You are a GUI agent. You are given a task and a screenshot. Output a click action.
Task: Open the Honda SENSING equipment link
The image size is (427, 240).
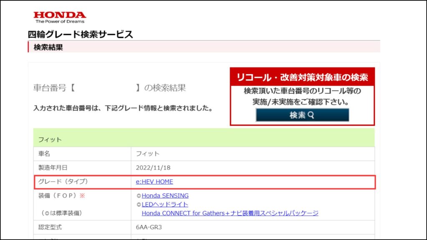(165, 195)
